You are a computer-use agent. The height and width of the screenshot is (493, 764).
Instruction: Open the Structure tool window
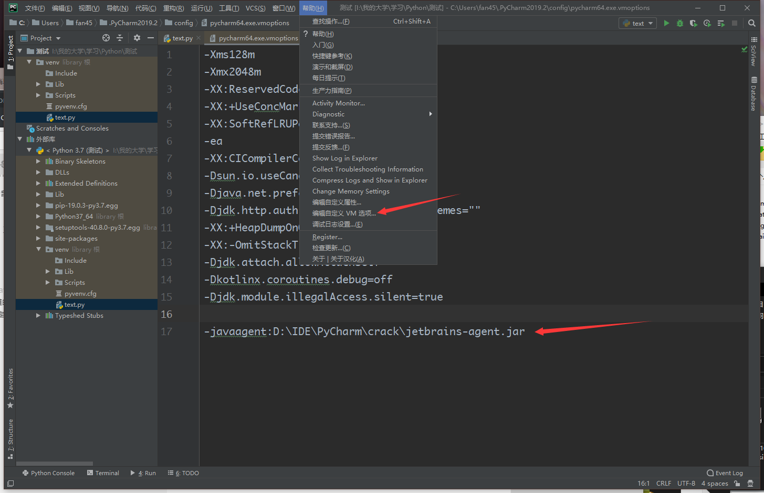click(x=10, y=439)
